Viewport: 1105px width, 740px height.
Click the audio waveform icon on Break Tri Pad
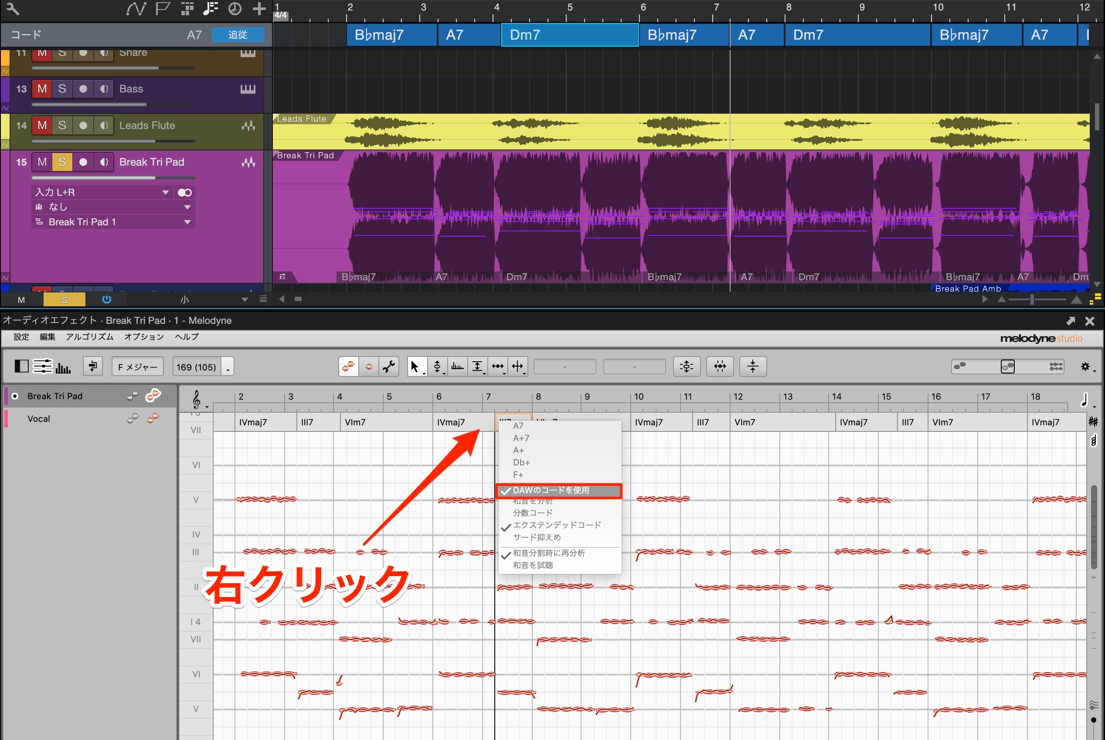[x=248, y=163]
